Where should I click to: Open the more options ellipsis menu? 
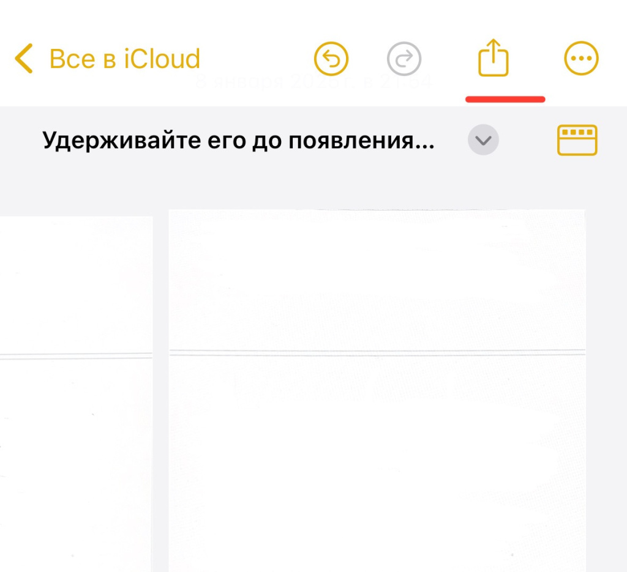580,59
